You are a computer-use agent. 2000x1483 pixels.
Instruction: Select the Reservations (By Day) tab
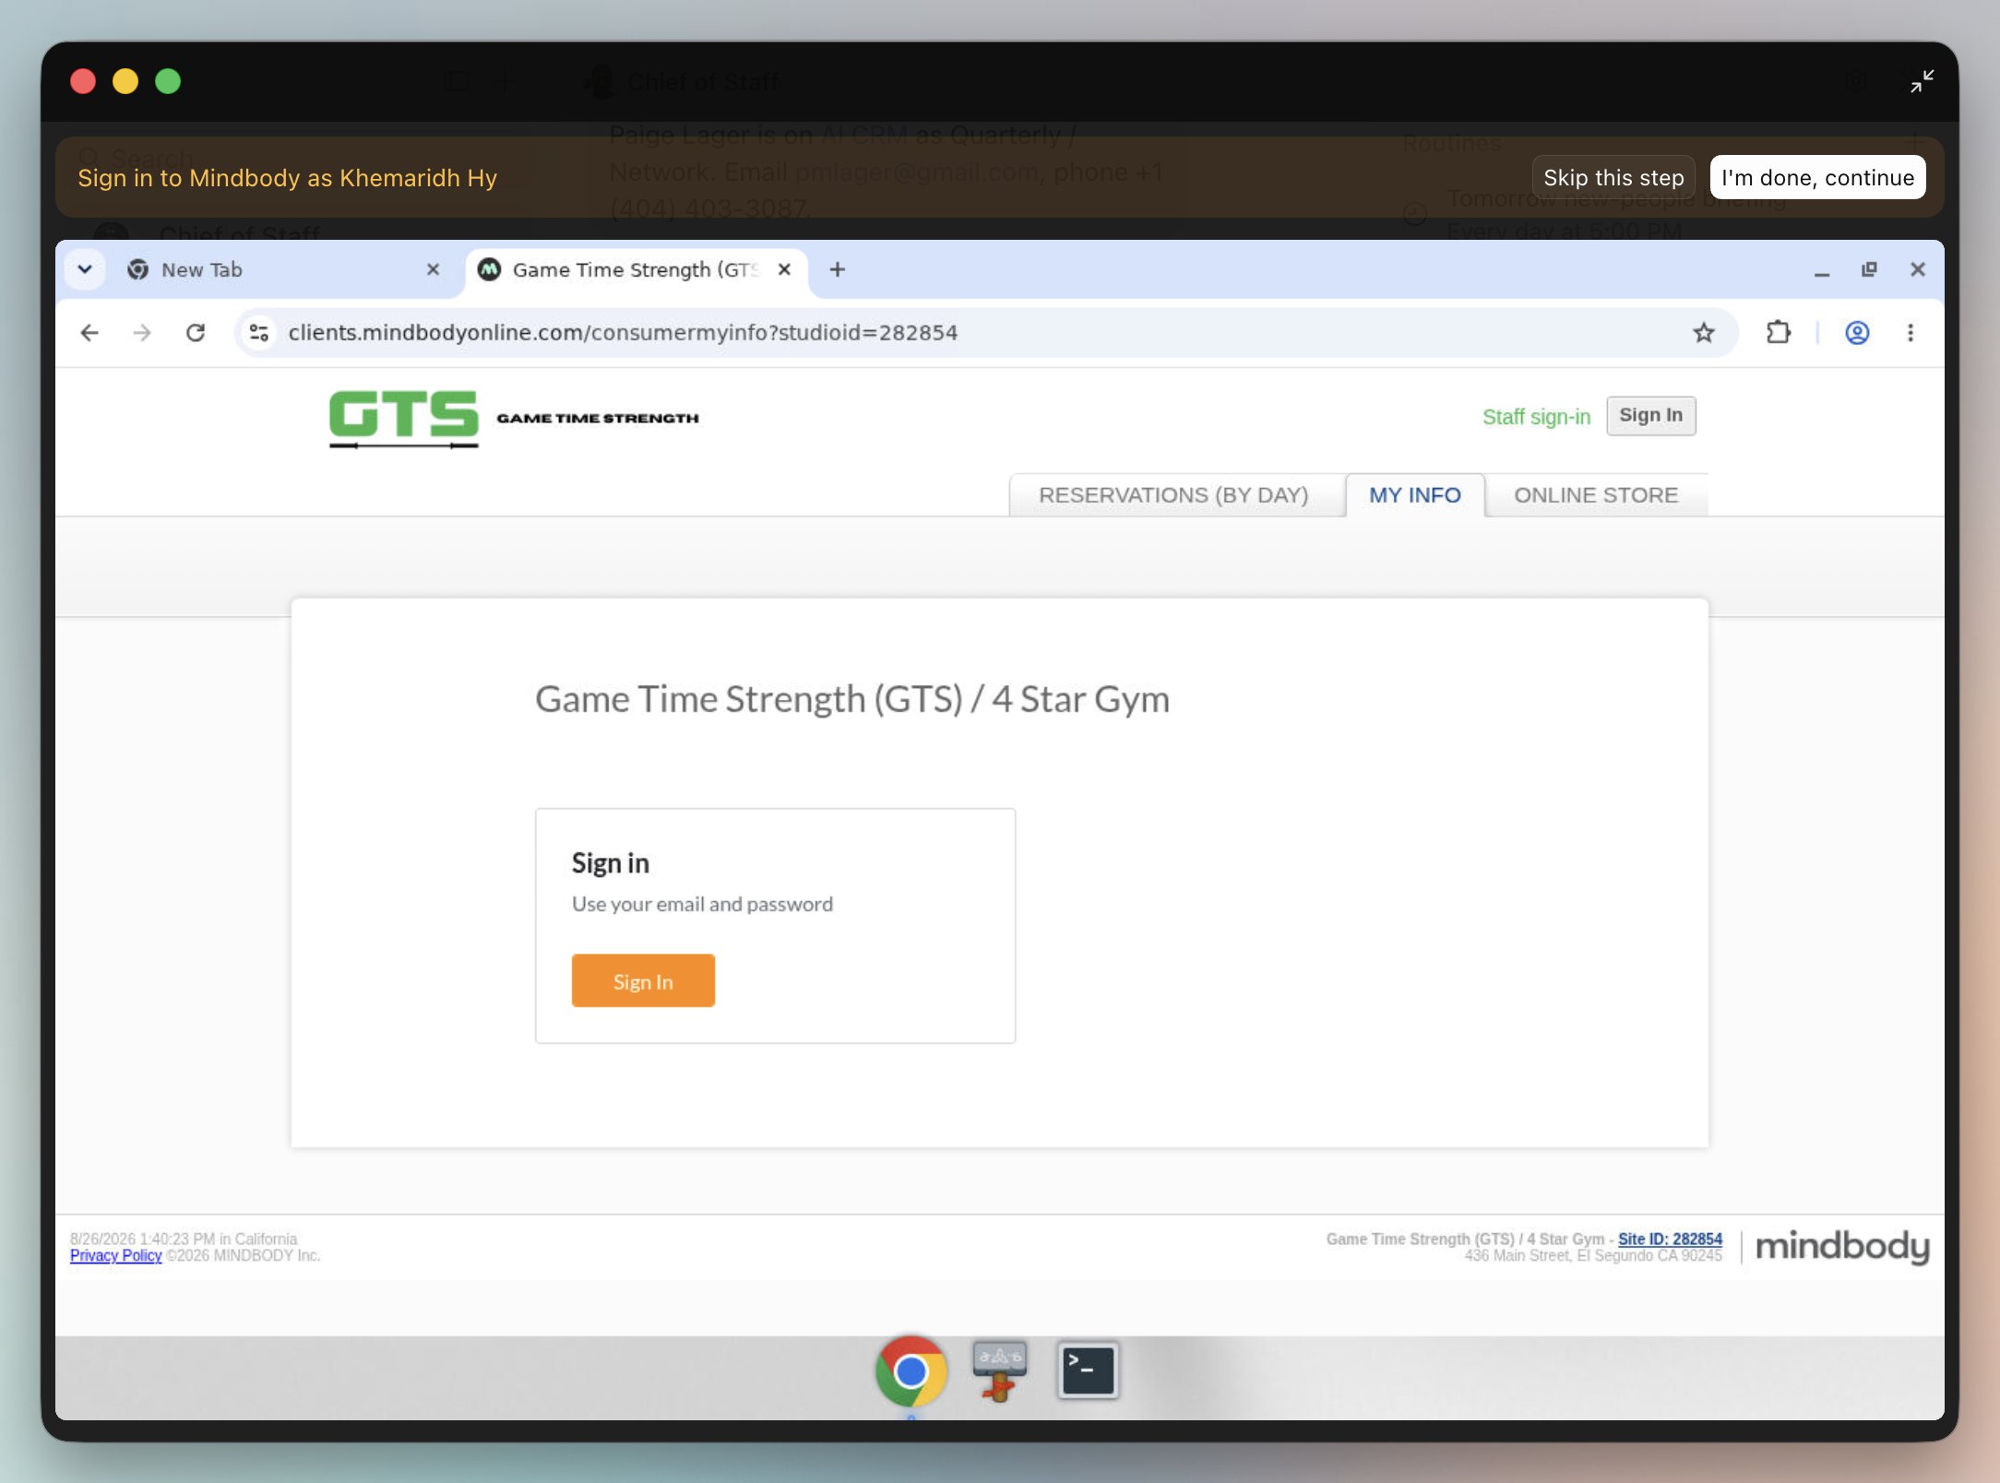1173,495
